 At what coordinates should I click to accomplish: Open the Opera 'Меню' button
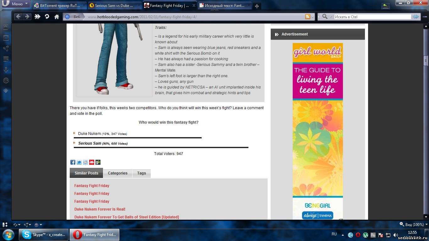coord(15,4)
